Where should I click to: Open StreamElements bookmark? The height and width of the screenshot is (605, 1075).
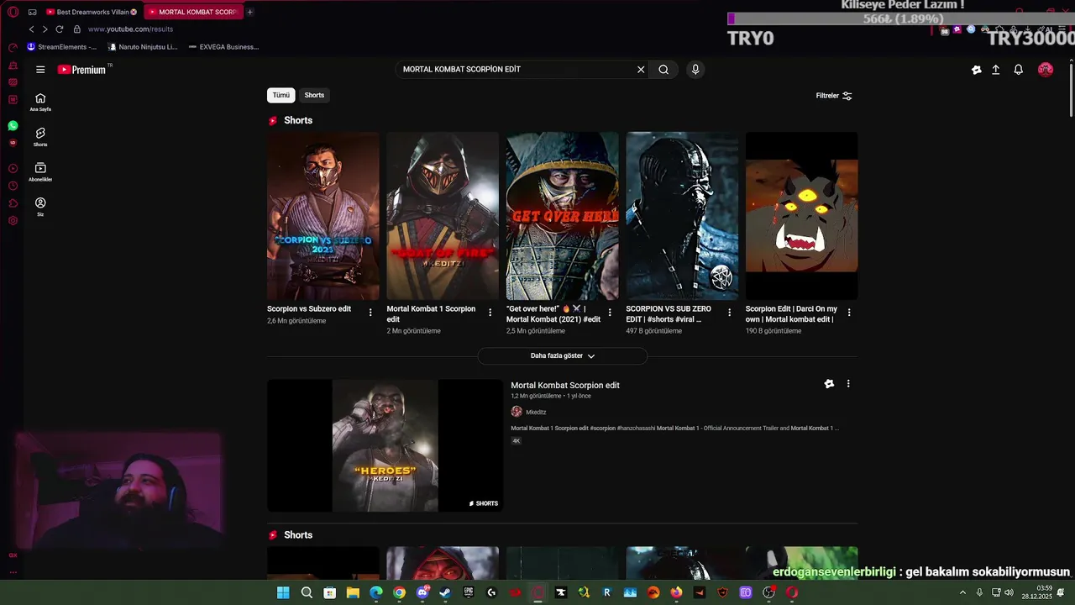tap(61, 47)
